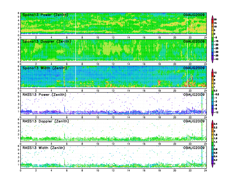Viewport: 237px width, 183px height.
Task: Click the hour 4 tick label under RASS13 Width
Action: tap(51, 170)
